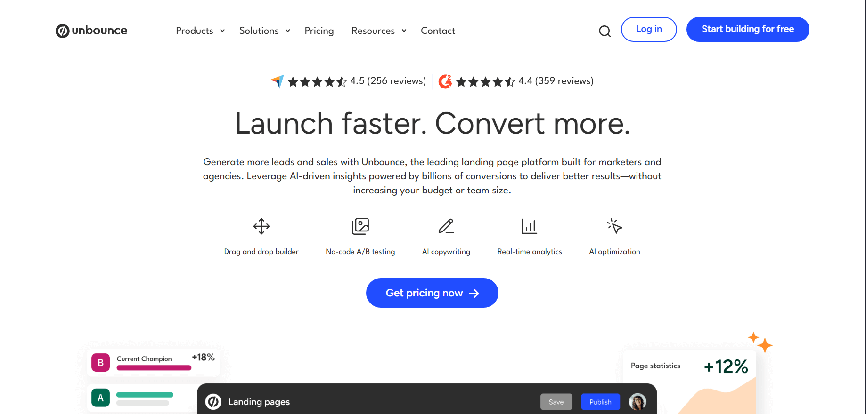Image resolution: width=866 pixels, height=414 pixels.
Task: Click the +18% value
Action: tap(203, 358)
